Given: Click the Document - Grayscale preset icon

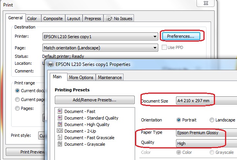Looking at the screenshot, I should [x=60, y=144].
